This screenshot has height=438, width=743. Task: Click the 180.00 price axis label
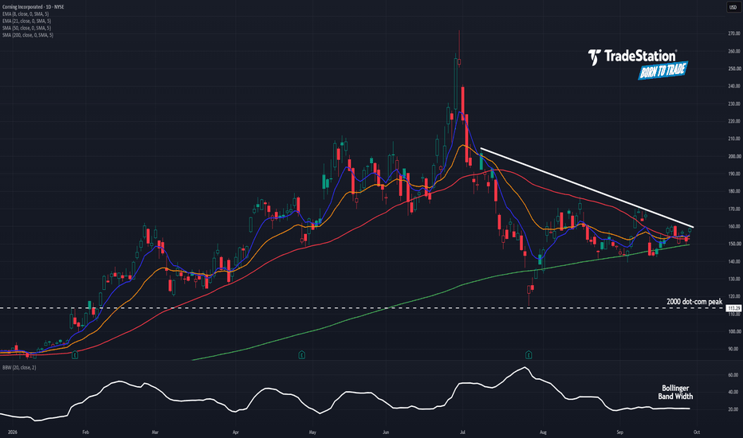click(x=734, y=191)
